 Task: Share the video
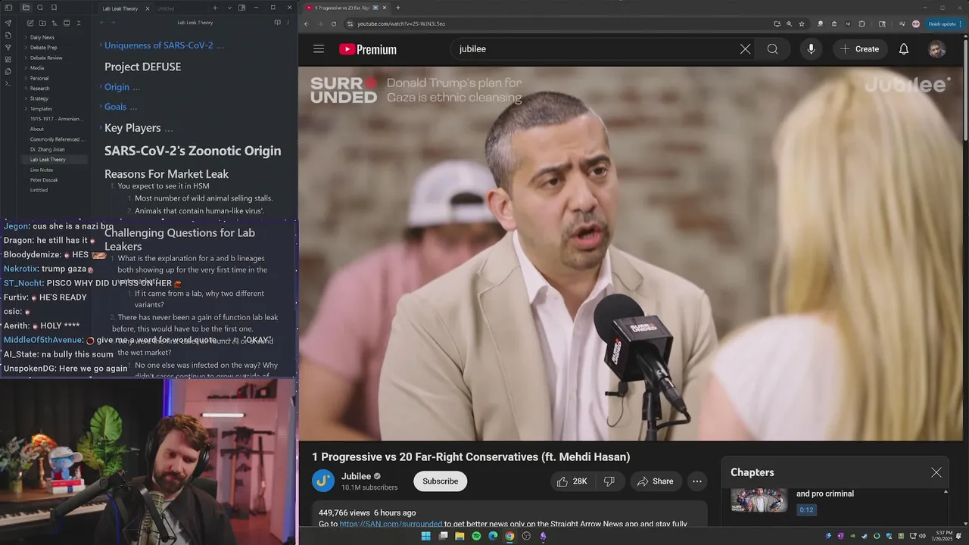(x=656, y=481)
